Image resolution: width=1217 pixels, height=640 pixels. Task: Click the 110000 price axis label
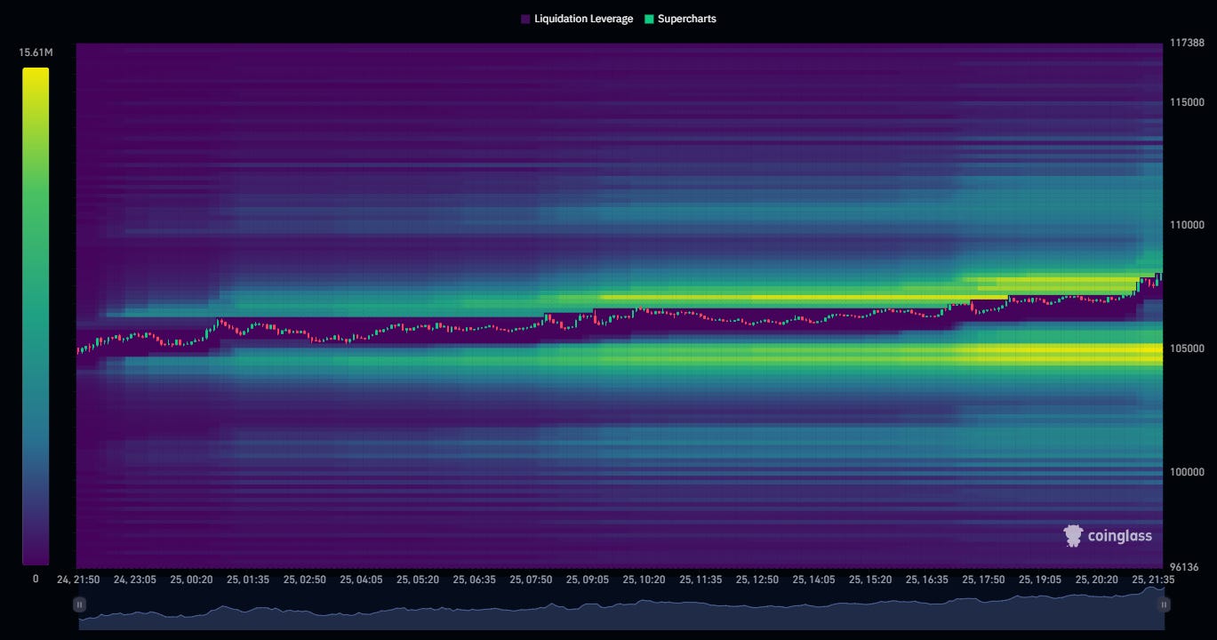coord(1187,226)
